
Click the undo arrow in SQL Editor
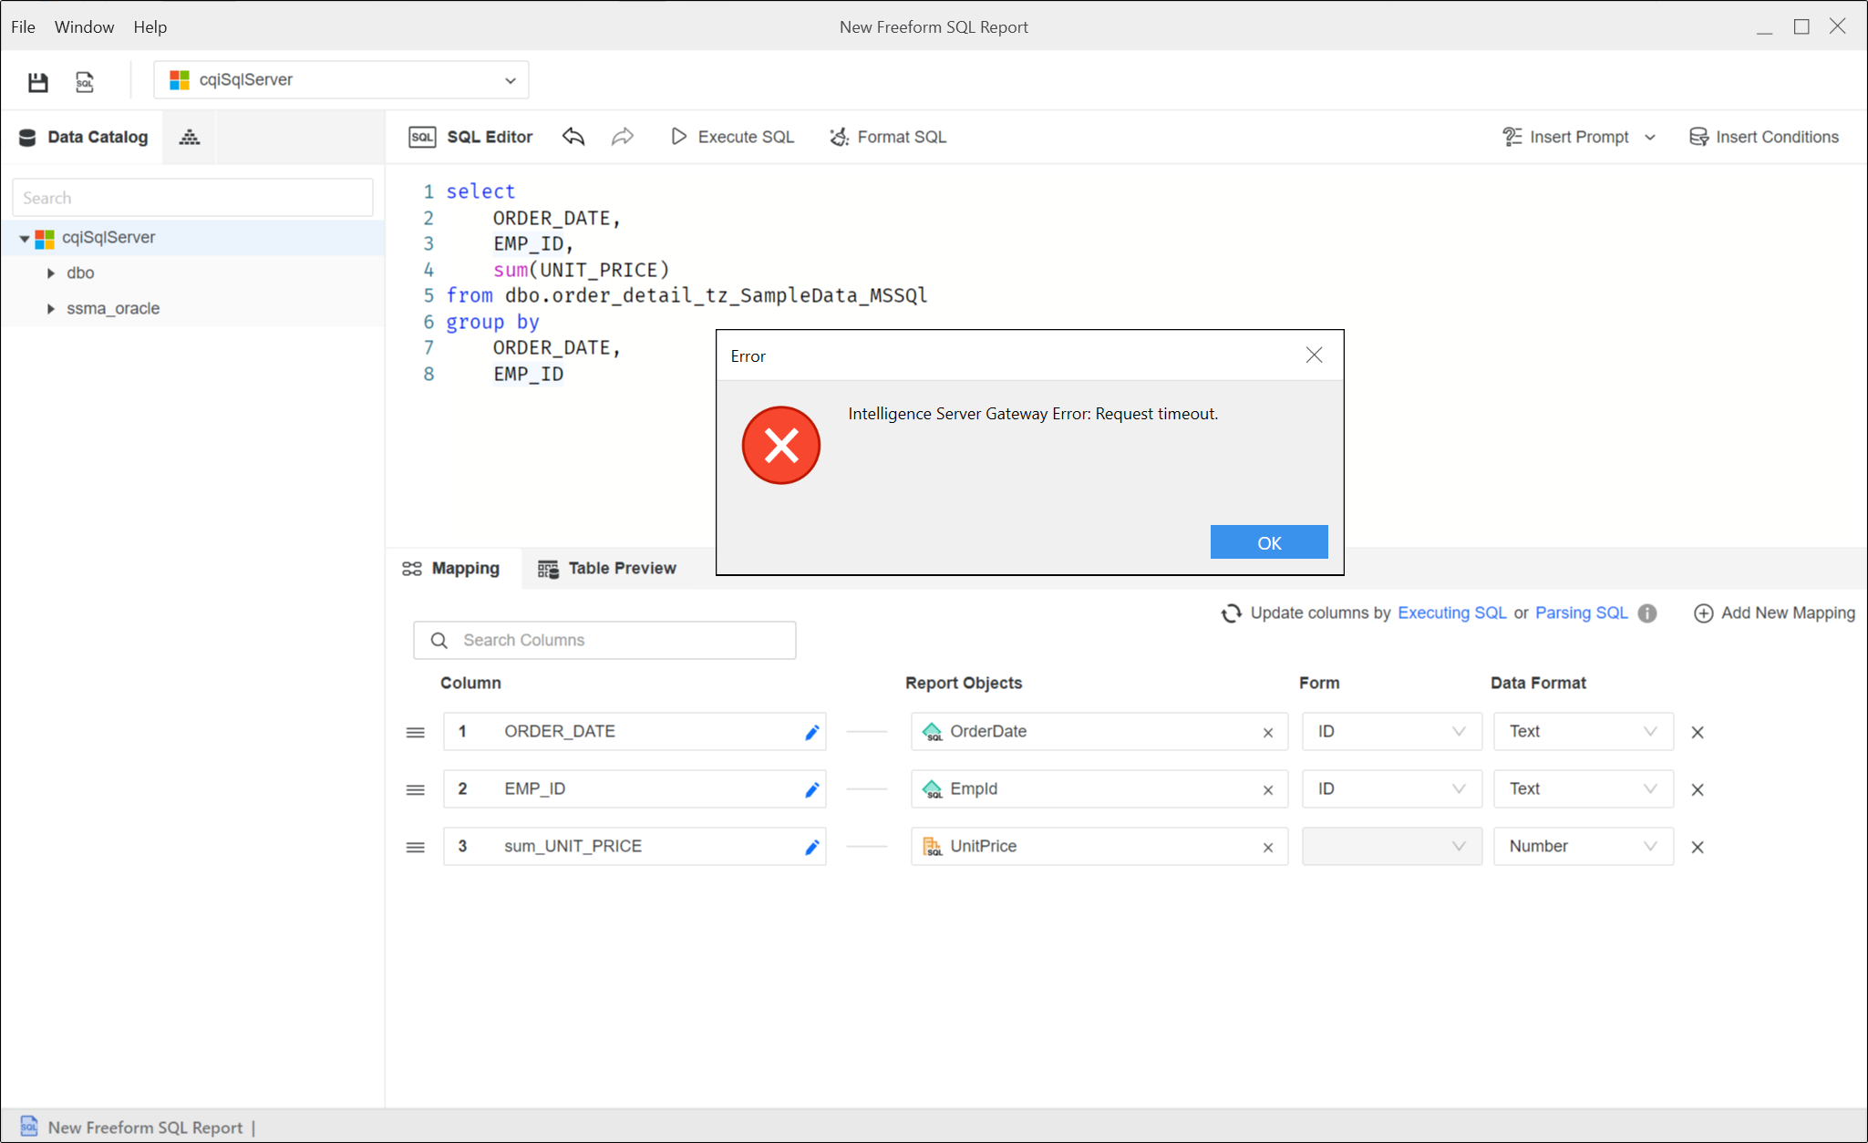pyautogui.click(x=573, y=137)
